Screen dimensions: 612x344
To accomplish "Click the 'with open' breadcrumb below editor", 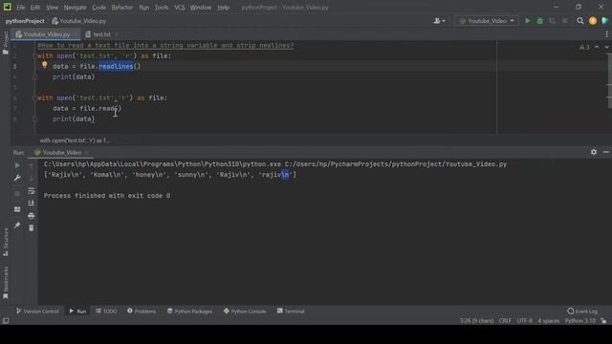I will [75, 140].
